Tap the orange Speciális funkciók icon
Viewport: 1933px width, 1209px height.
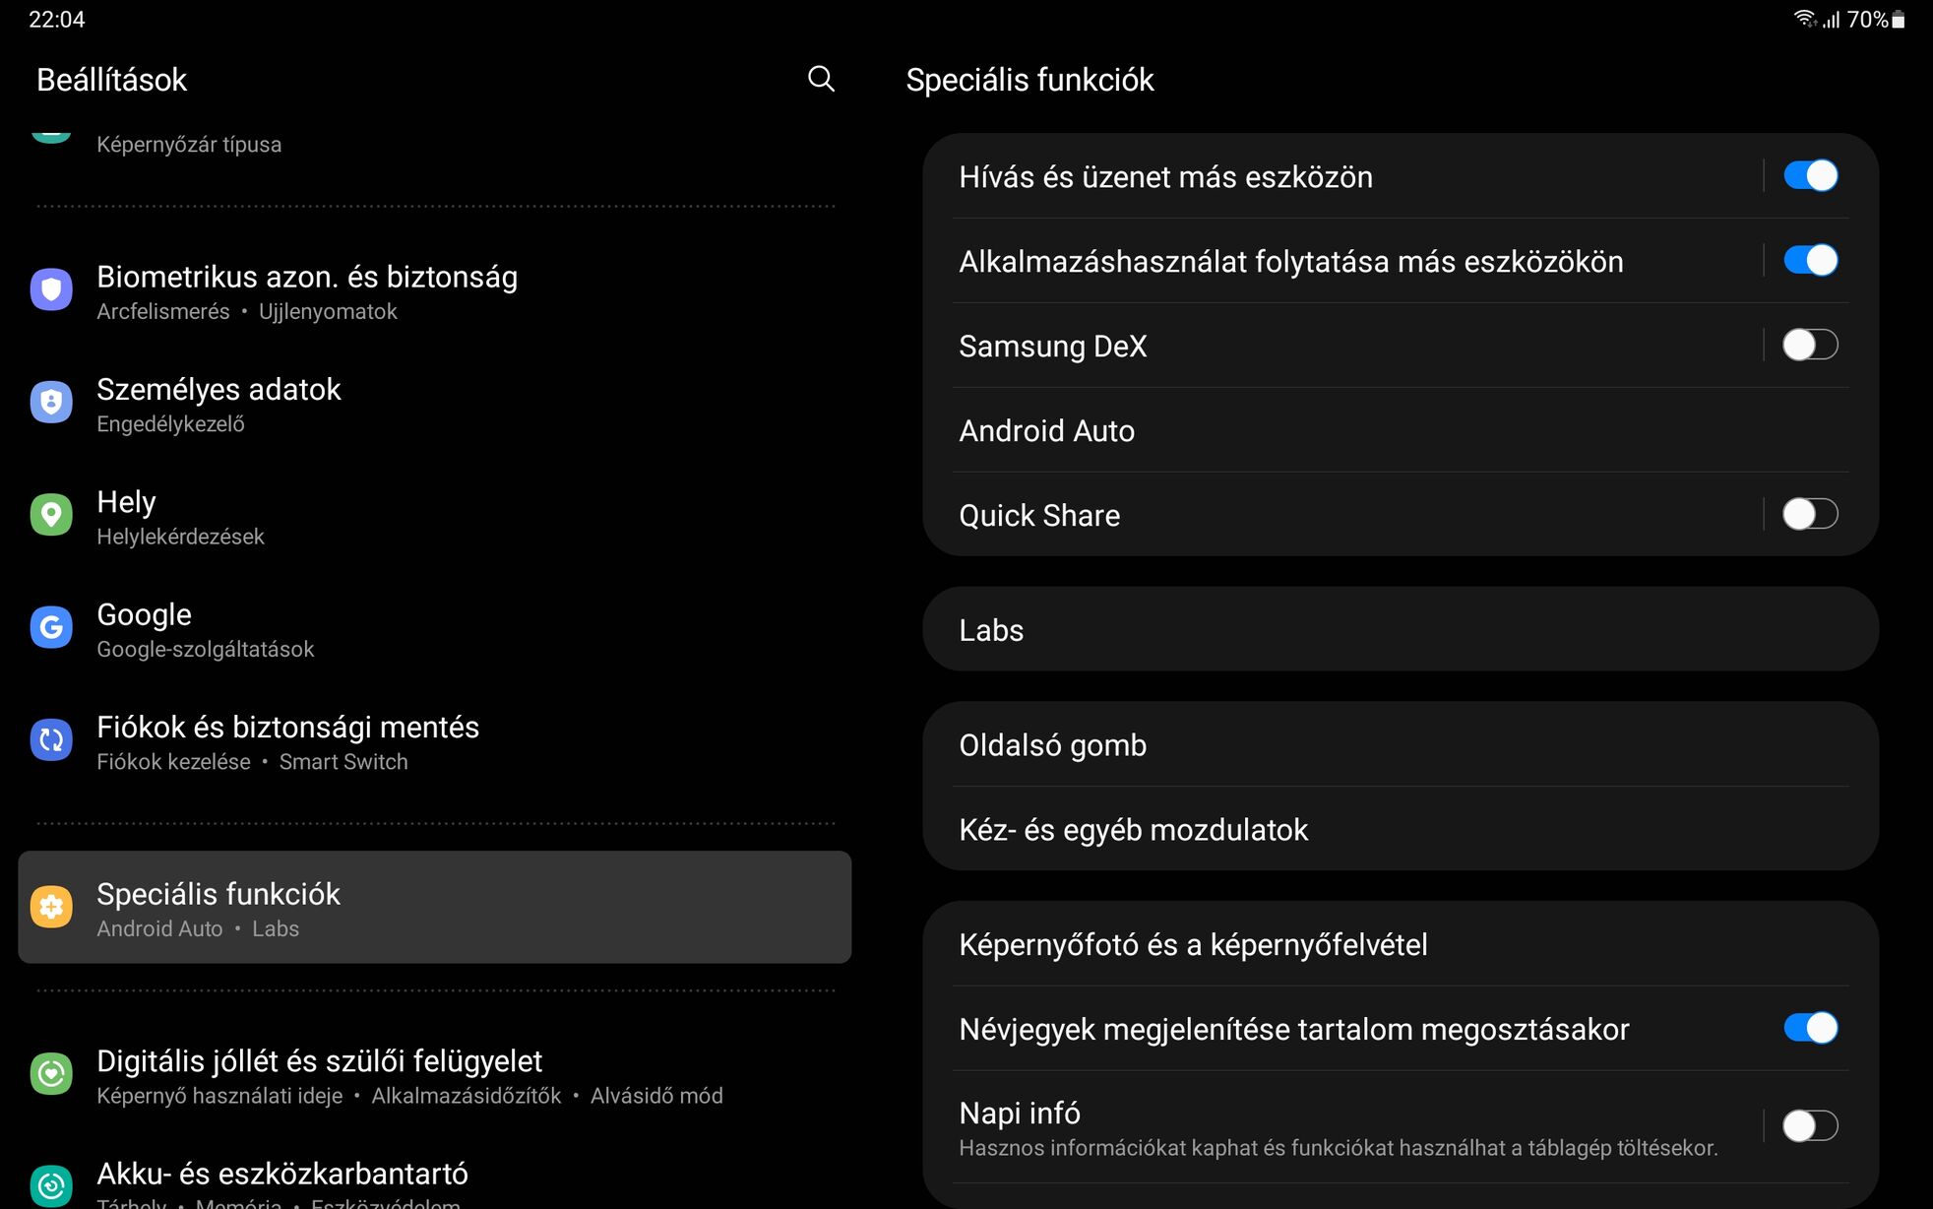tap(51, 907)
